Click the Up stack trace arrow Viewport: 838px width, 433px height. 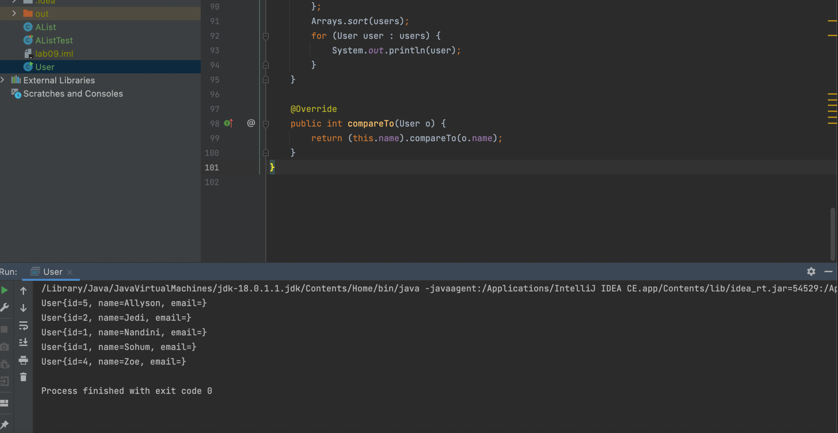(x=23, y=290)
